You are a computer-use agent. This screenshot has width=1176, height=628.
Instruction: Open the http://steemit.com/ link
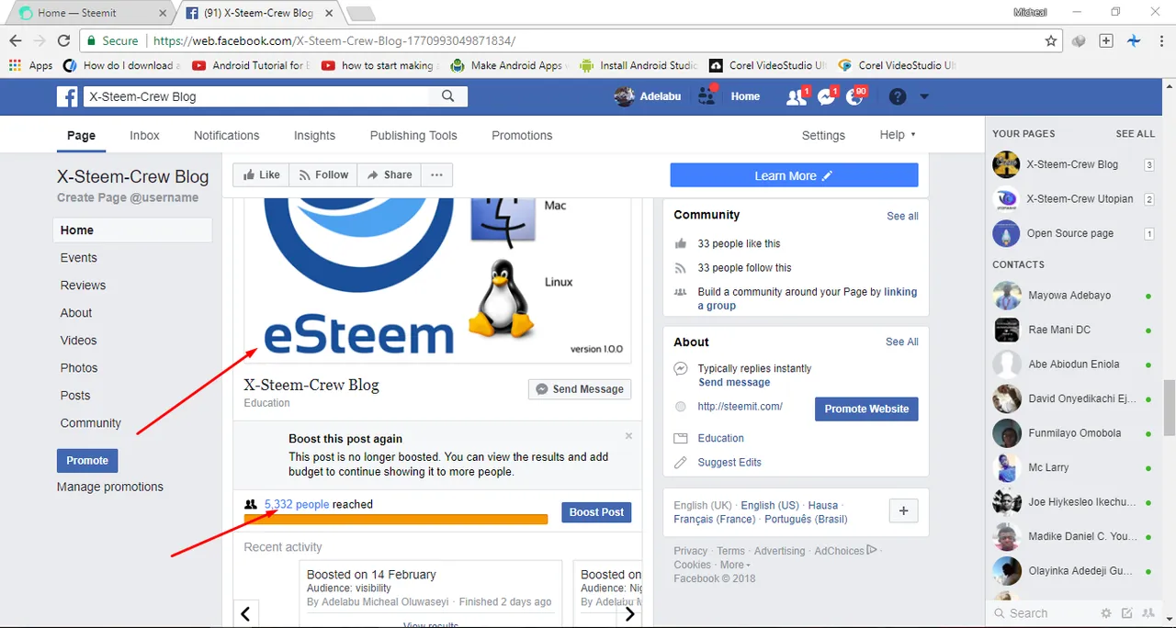(741, 406)
